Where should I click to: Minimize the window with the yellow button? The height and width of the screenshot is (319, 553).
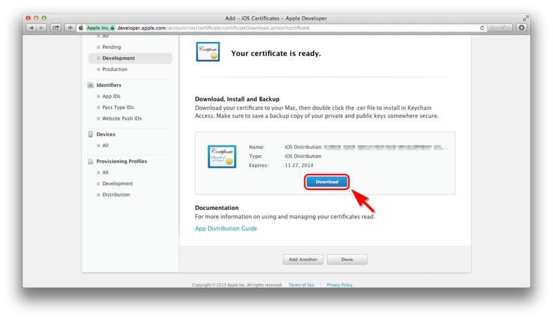(36, 18)
